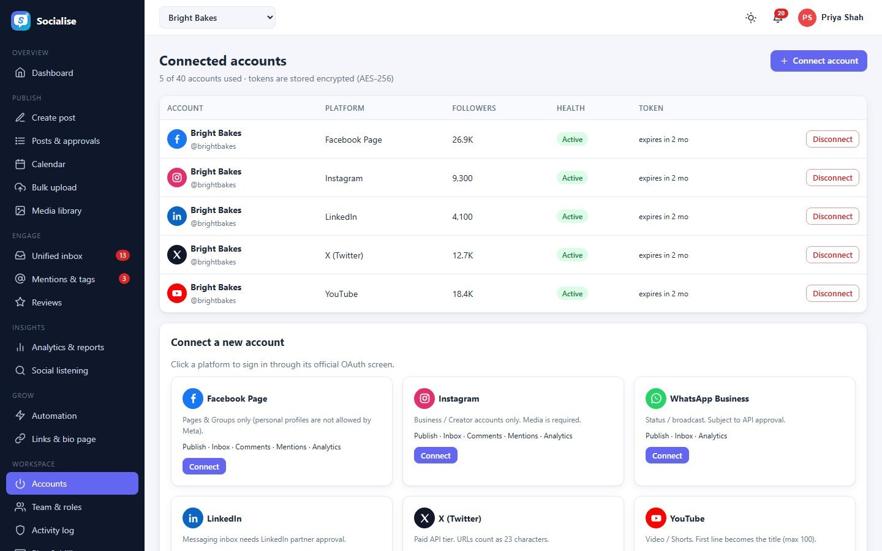The width and height of the screenshot is (882, 551).
Task: Click the Bulk upload cloud icon
Action: pos(20,187)
